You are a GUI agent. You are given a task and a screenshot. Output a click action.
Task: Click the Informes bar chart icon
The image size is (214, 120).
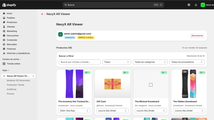click(x=4, y=53)
